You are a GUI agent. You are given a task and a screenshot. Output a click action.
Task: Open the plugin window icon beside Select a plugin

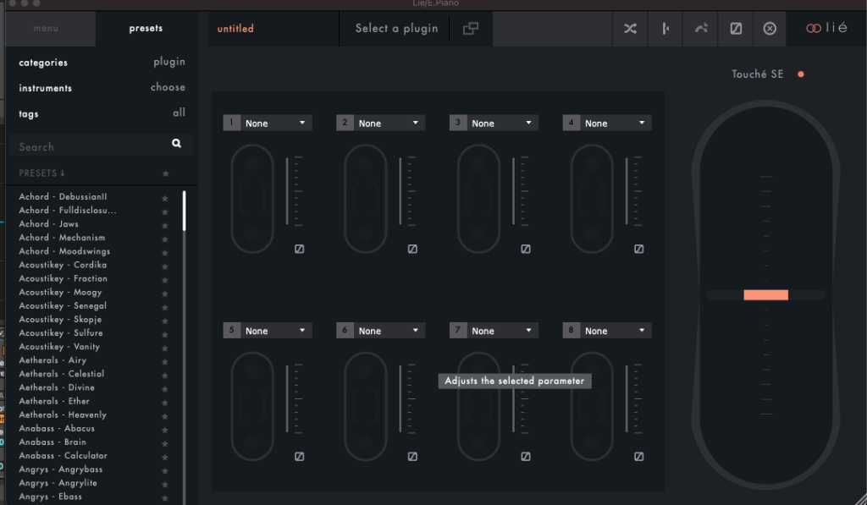[x=471, y=29]
